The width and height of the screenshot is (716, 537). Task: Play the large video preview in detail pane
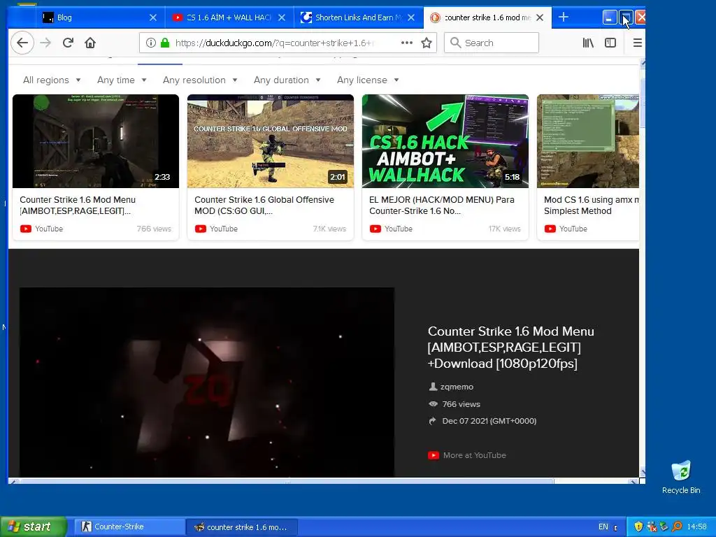pyautogui.click(x=207, y=382)
